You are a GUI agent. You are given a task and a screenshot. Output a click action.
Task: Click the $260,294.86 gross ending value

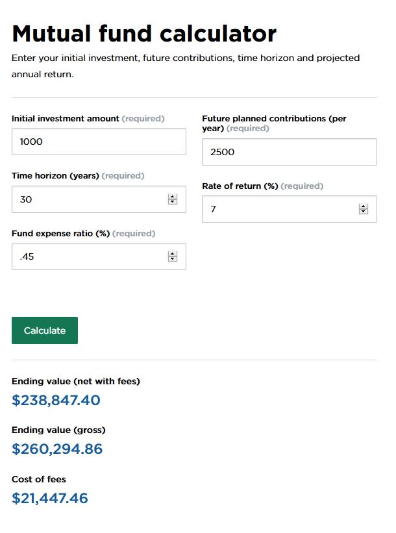pos(57,449)
